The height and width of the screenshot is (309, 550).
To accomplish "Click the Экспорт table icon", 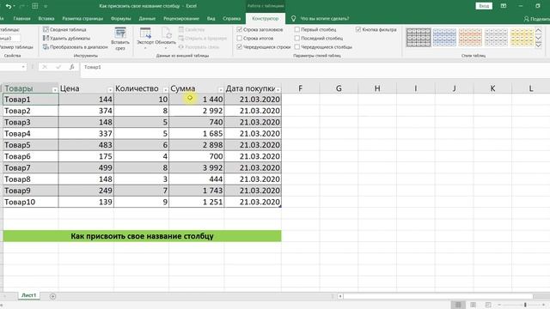I will (x=145, y=33).
